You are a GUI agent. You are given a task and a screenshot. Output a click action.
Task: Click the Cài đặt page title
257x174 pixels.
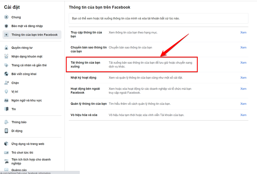12,7
